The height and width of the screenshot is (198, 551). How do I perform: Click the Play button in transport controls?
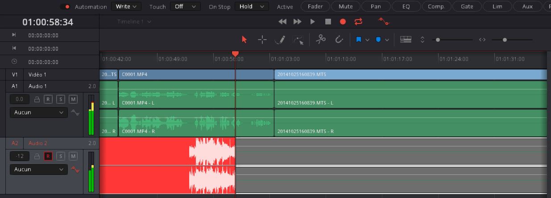312,21
